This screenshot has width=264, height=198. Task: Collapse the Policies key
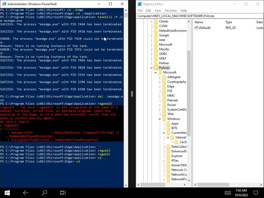point(151,68)
